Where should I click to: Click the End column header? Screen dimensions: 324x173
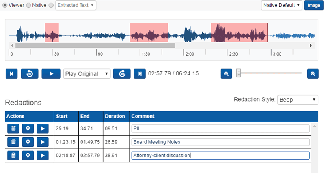(91, 116)
